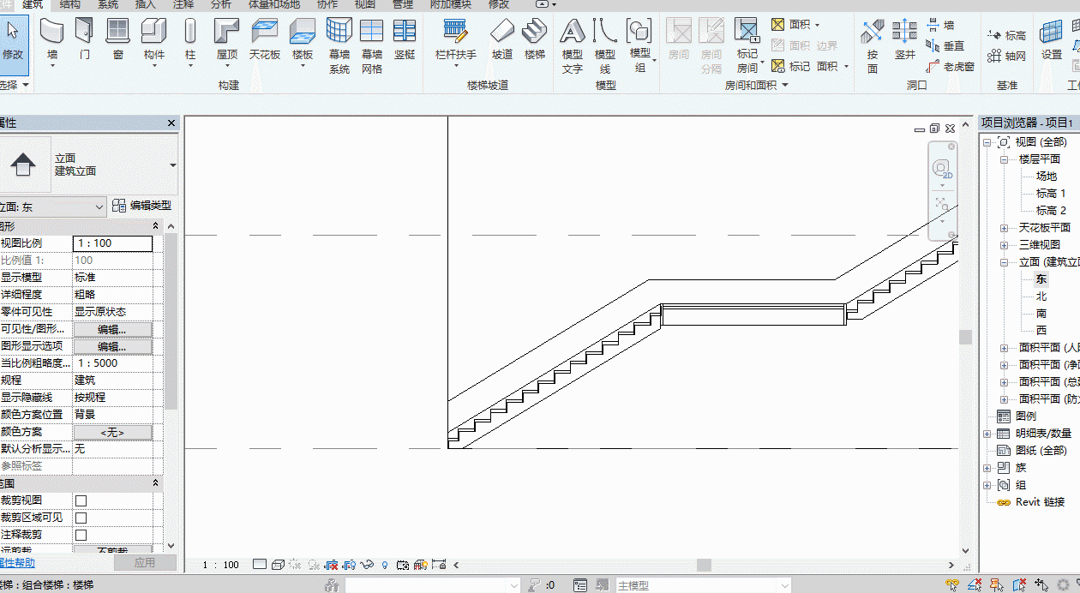Expand the 3D Views (三维视图) tree node
The height and width of the screenshot is (593, 1080).
tap(1004, 245)
